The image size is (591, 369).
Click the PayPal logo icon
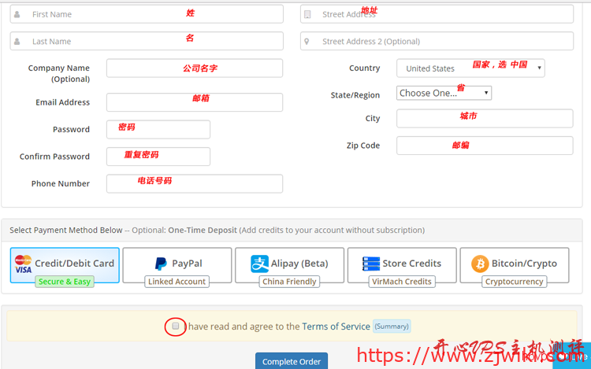tap(161, 264)
